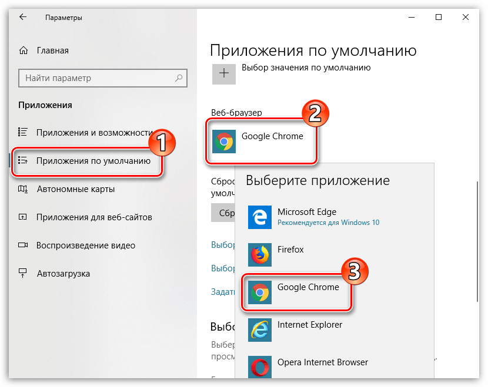Image resolution: width=488 pixels, height=387 pixels.
Task: Click the Сбросить reset button
Action: click(x=223, y=213)
